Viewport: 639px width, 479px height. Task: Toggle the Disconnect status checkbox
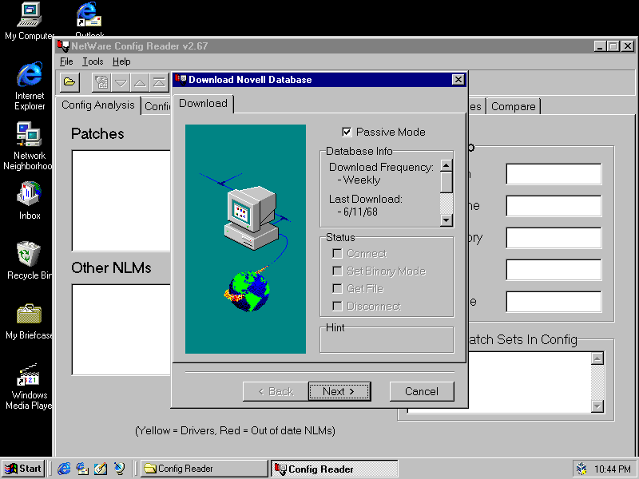(x=337, y=306)
